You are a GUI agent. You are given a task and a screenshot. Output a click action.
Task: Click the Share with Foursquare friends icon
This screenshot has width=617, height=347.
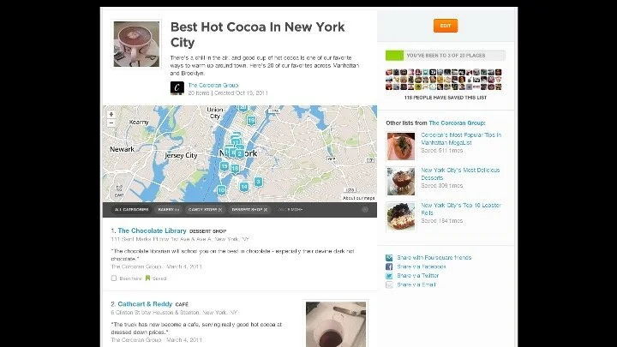[389, 258]
